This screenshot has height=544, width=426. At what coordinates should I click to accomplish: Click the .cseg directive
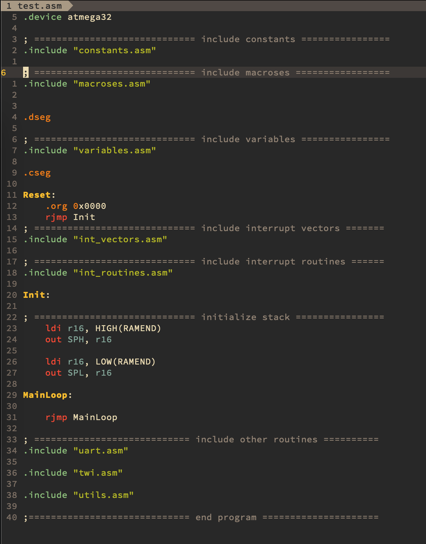point(37,173)
